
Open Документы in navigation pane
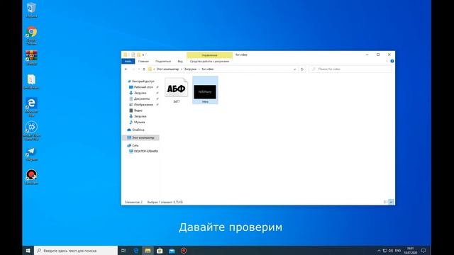tap(142, 98)
